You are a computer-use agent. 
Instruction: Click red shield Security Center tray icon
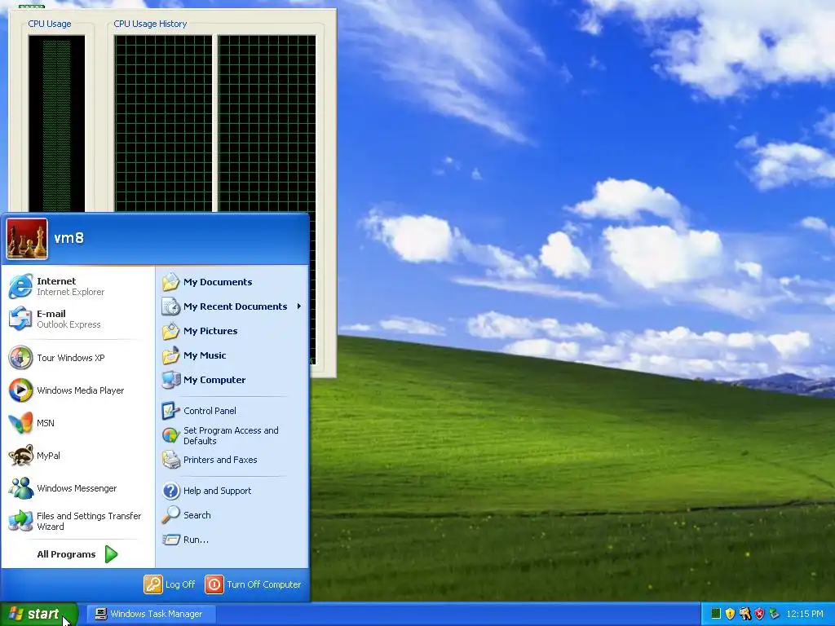click(x=760, y=615)
